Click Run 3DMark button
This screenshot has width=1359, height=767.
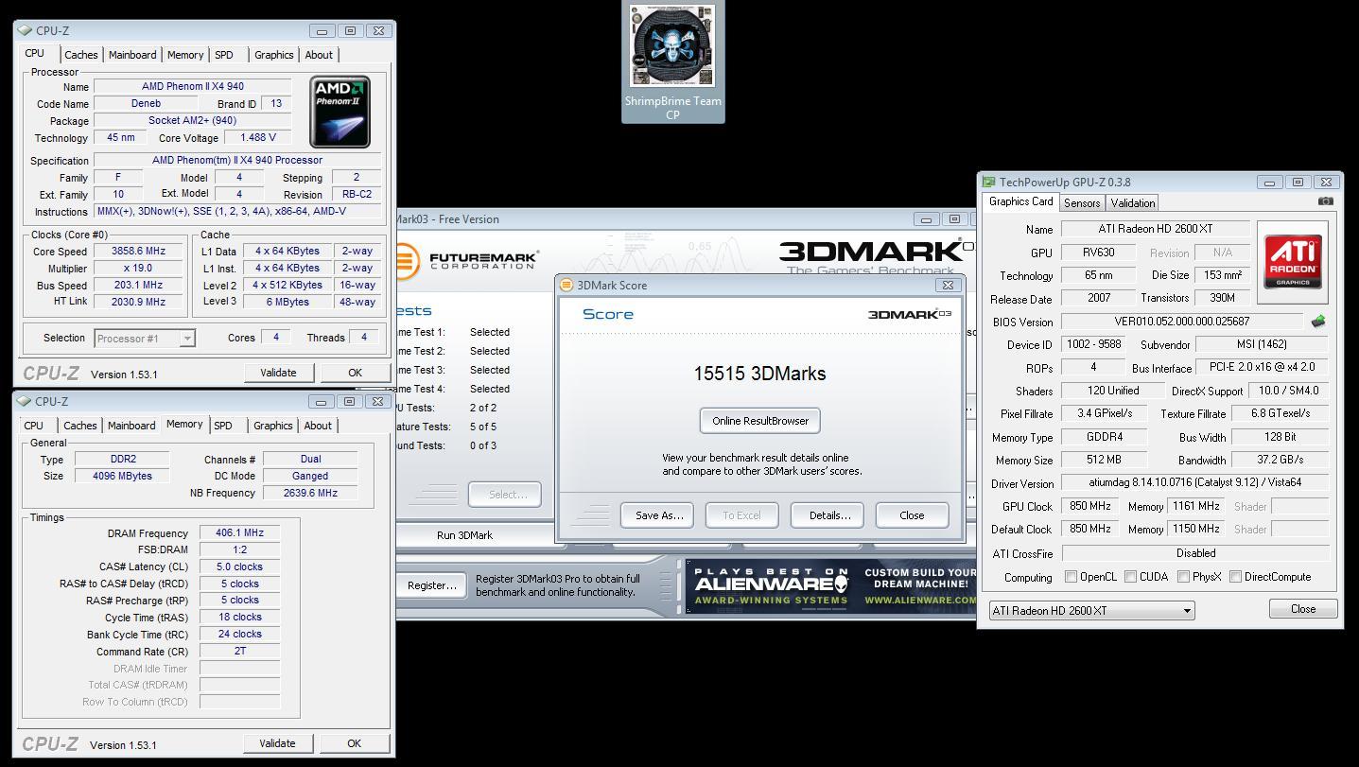(463, 535)
